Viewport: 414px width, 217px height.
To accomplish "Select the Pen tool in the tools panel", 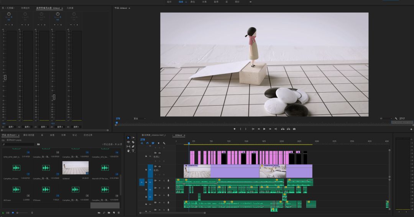I will point(133,147).
